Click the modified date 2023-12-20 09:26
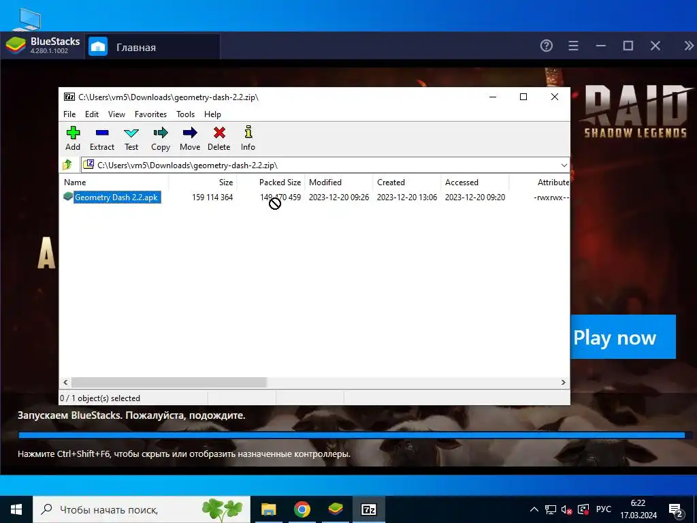This screenshot has height=523, width=697. coord(339,197)
